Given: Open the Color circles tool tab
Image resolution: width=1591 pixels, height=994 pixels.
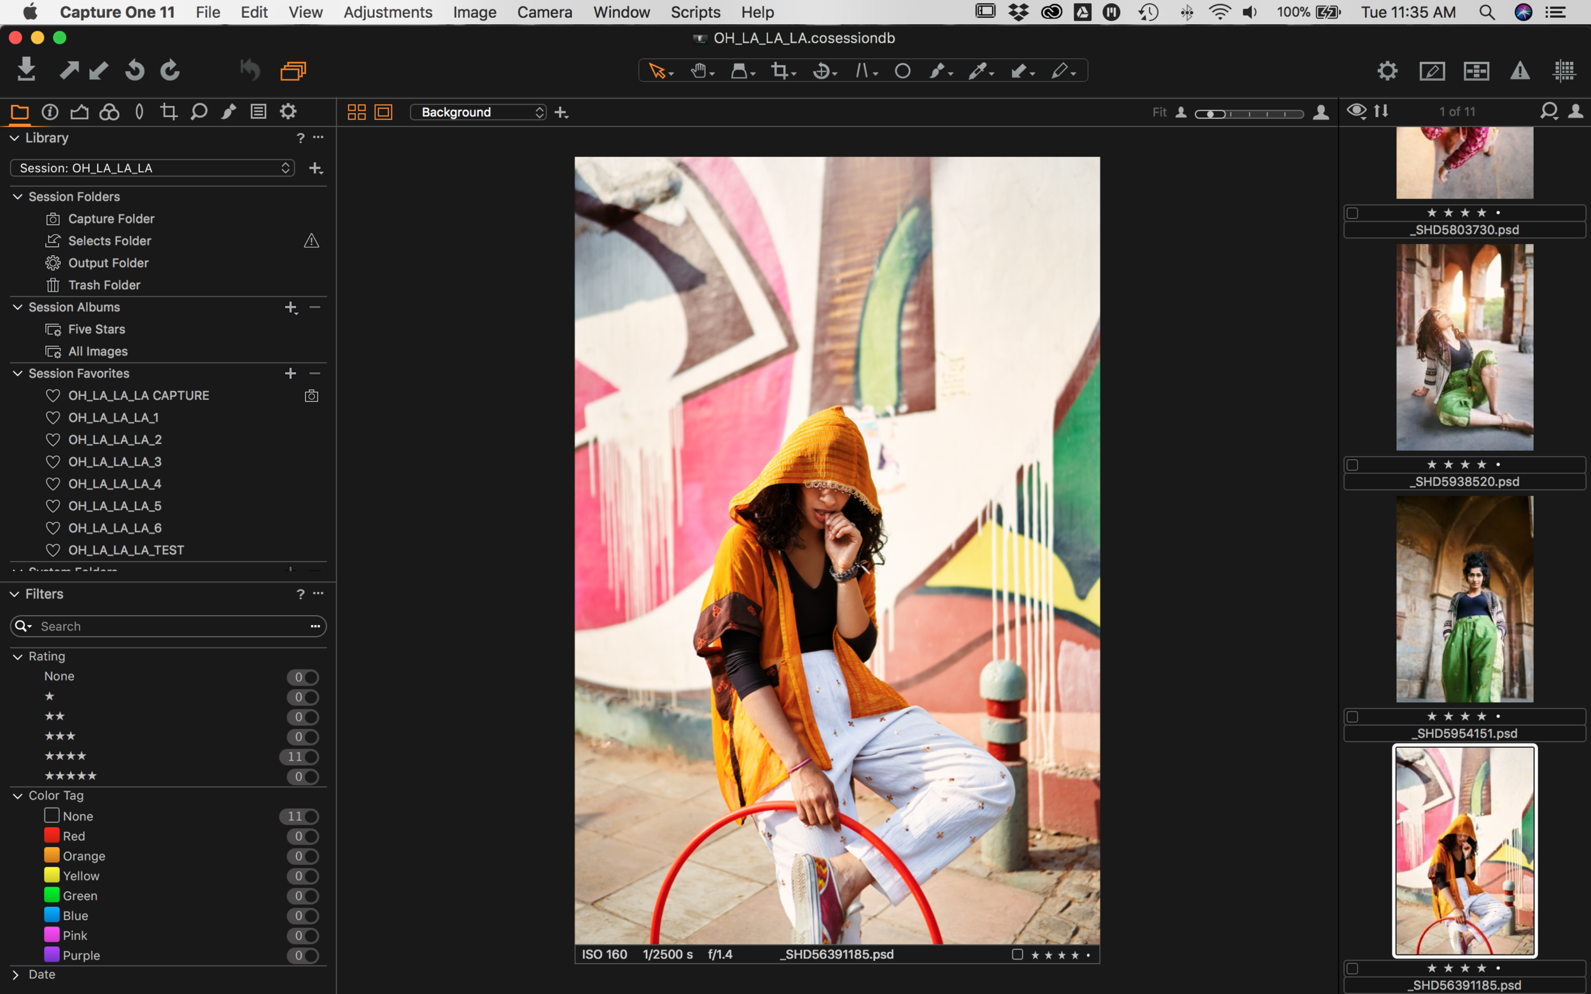Looking at the screenshot, I should pyautogui.click(x=109, y=112).
